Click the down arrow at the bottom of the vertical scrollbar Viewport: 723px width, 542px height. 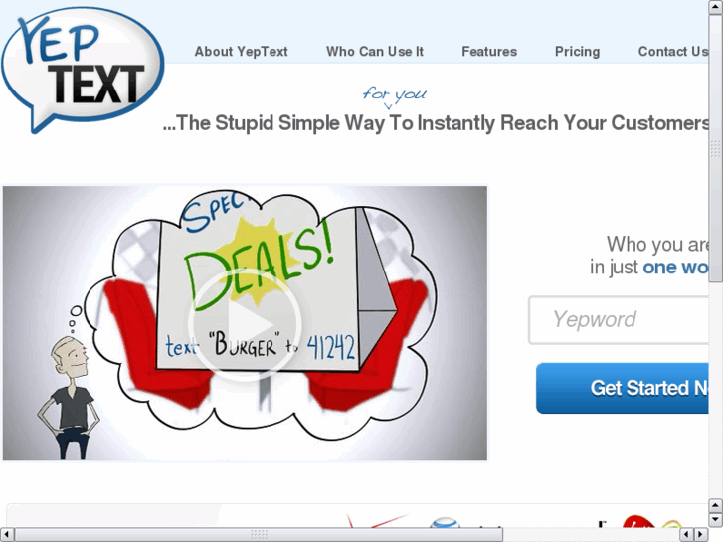(x=716, y=520)
